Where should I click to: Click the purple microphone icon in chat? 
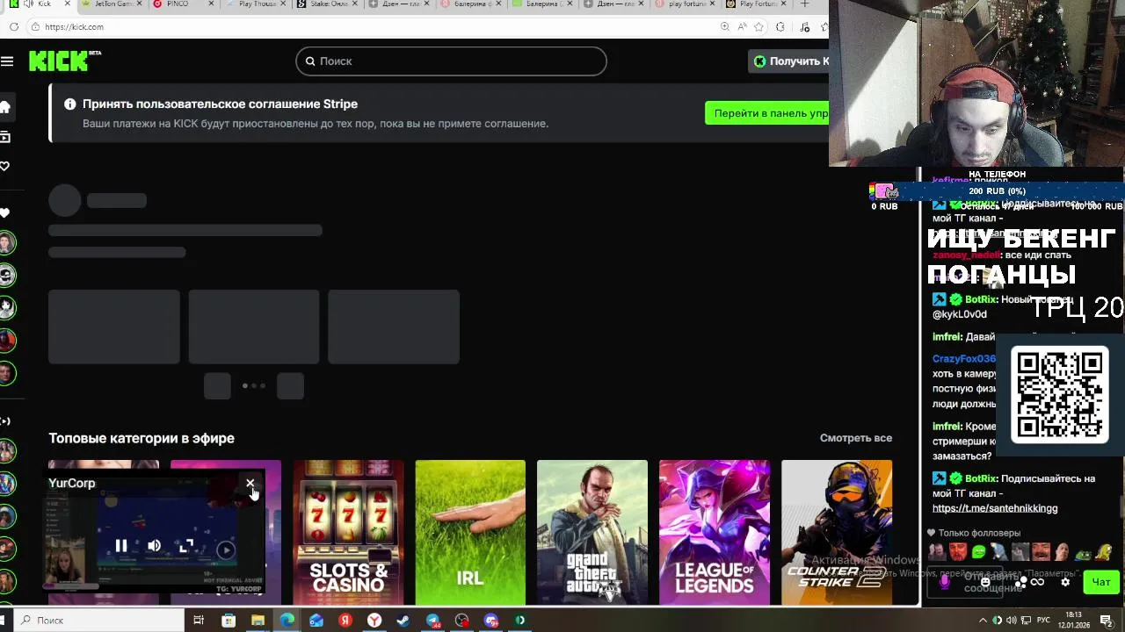945,581
